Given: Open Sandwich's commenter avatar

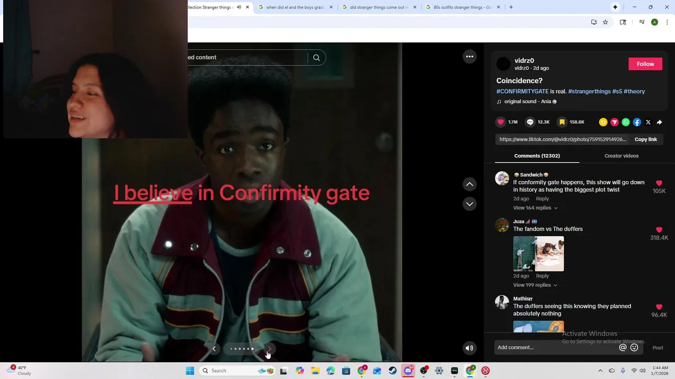Looking at the screenshot, I should (x=502, y=178).
